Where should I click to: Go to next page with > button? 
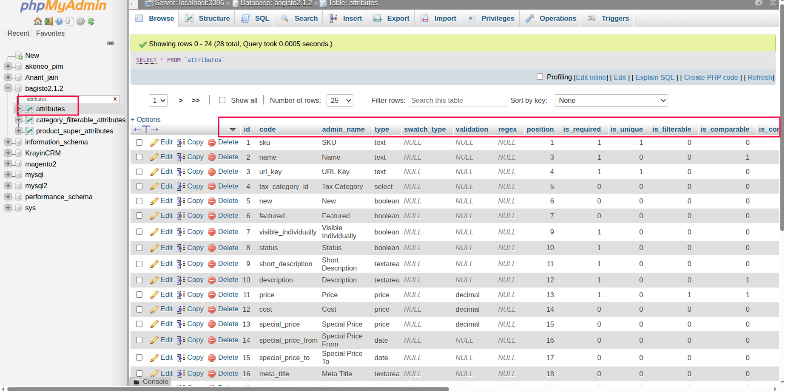(181, 100)
